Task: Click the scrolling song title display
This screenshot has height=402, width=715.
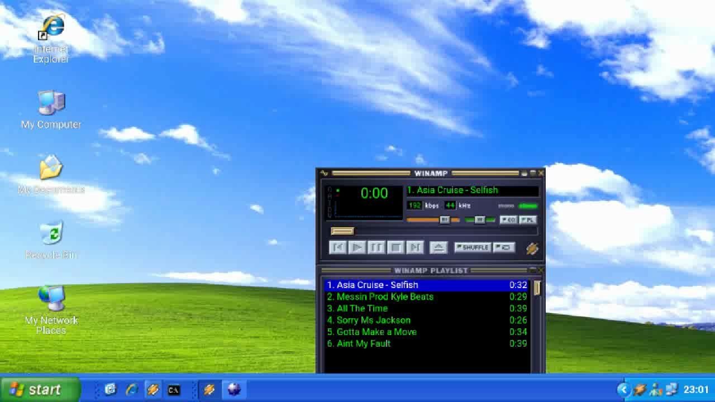Action: pyautogui.click(x=472, y=190)
